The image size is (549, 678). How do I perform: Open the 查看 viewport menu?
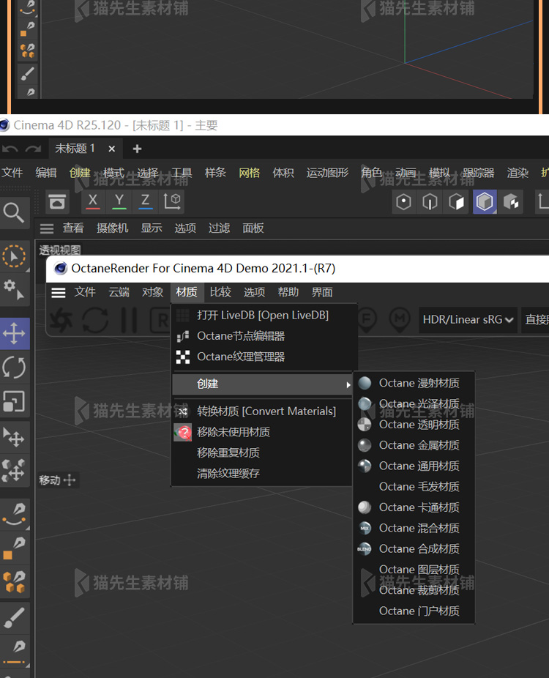pyautogui.click(x=73, y=228)
